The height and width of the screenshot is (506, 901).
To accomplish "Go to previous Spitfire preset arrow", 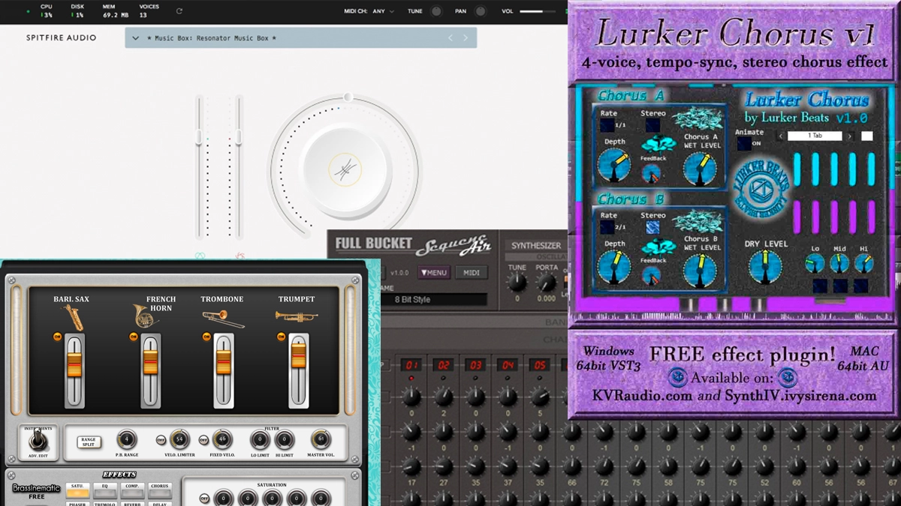I will [x=450, y=37].
